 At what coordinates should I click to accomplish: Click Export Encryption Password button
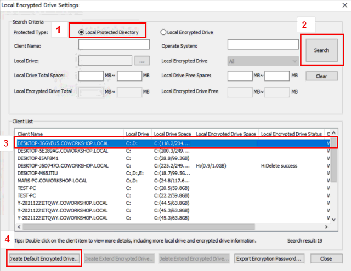(x=269, y=258)
